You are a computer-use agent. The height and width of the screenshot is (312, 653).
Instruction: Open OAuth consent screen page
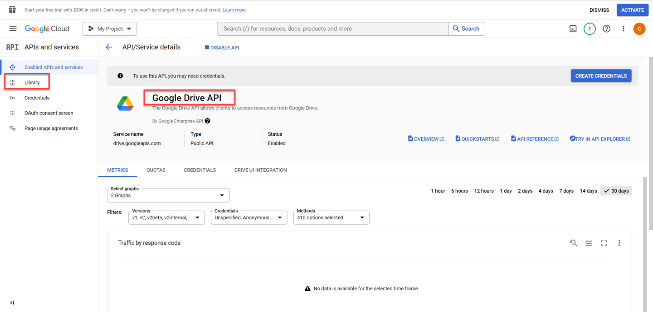(x=49, y=113)
